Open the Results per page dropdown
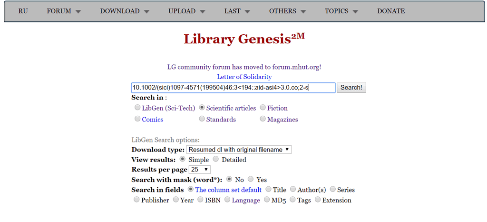 200,170
